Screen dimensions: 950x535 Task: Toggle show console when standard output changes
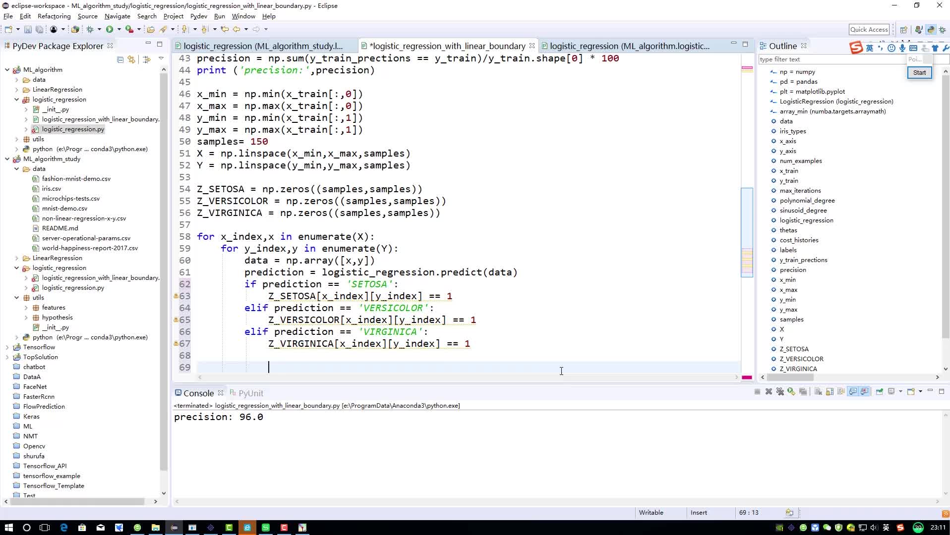click(853, 391)
